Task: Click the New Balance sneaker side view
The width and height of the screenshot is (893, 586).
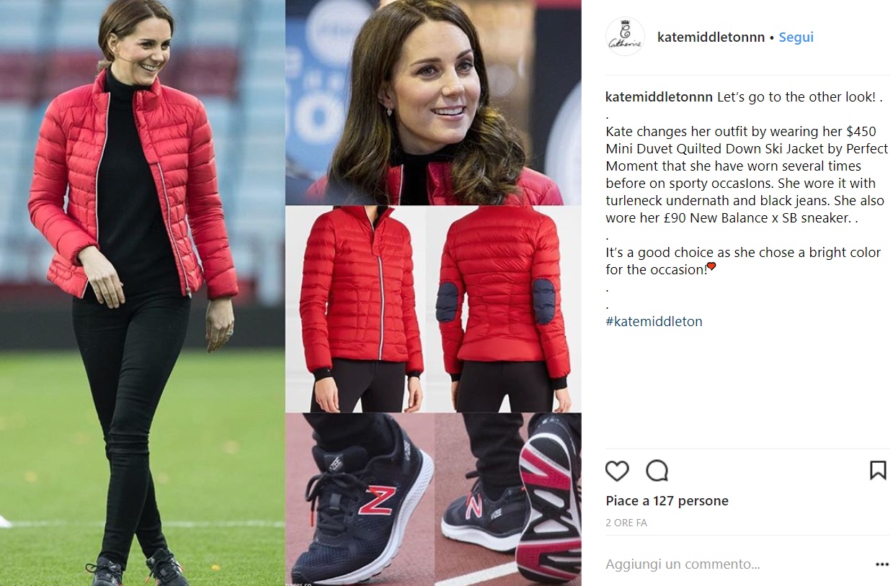Action: pos(360,499)
